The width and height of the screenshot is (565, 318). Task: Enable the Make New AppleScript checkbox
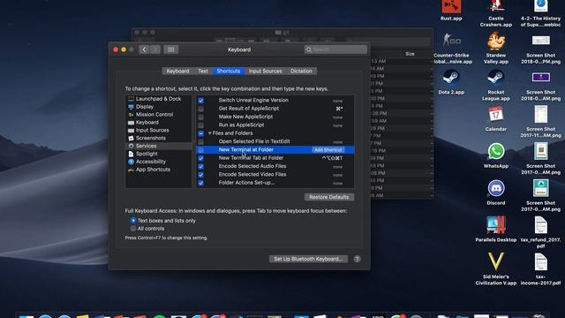click(x=200, y=117)
